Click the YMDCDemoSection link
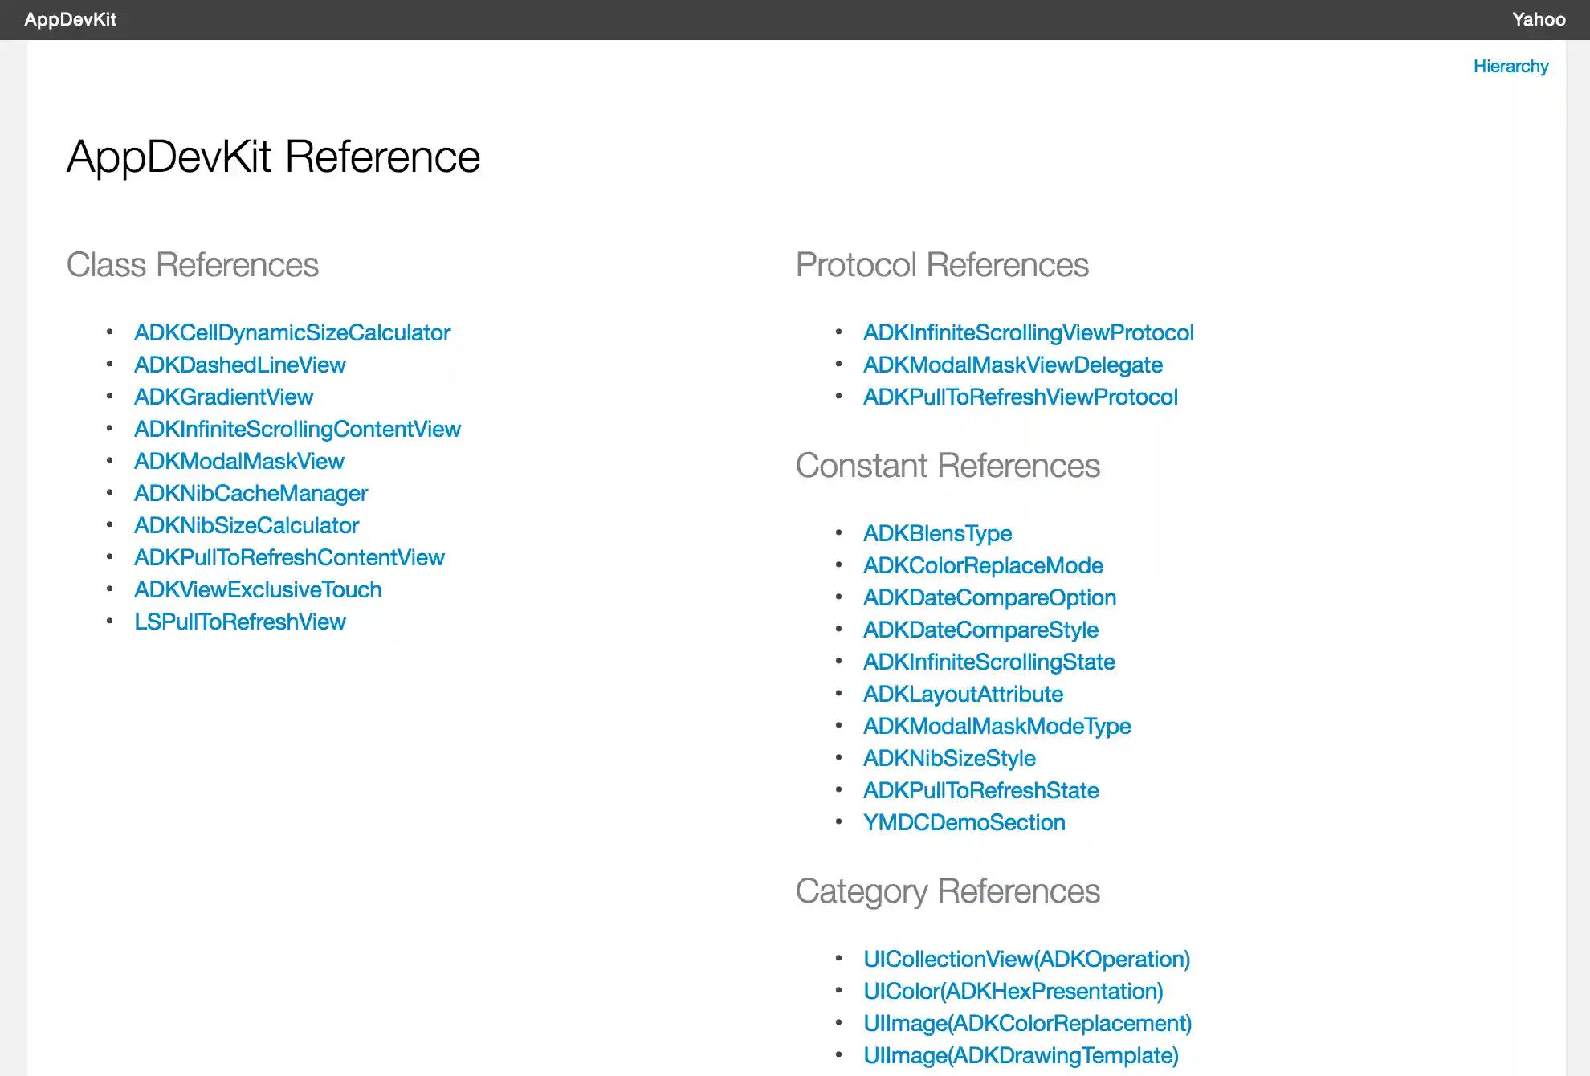This screenshot has width=1590, height=1076. [x=964, y=822]
